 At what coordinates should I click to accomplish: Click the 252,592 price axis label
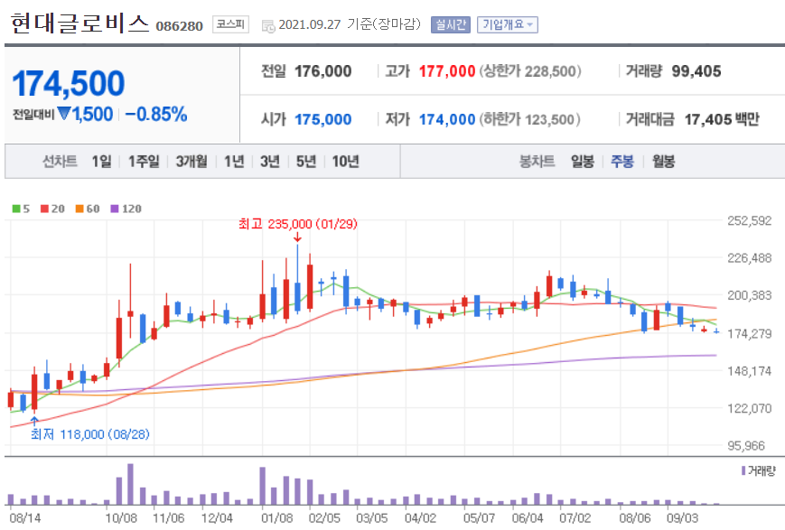pyautogui.click(x=750, y=220)
